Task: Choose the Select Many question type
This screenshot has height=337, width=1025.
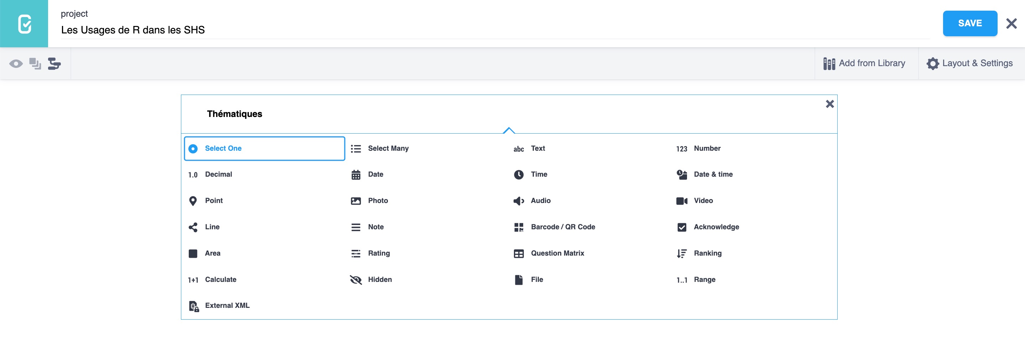Action: [x=387, y=149]
